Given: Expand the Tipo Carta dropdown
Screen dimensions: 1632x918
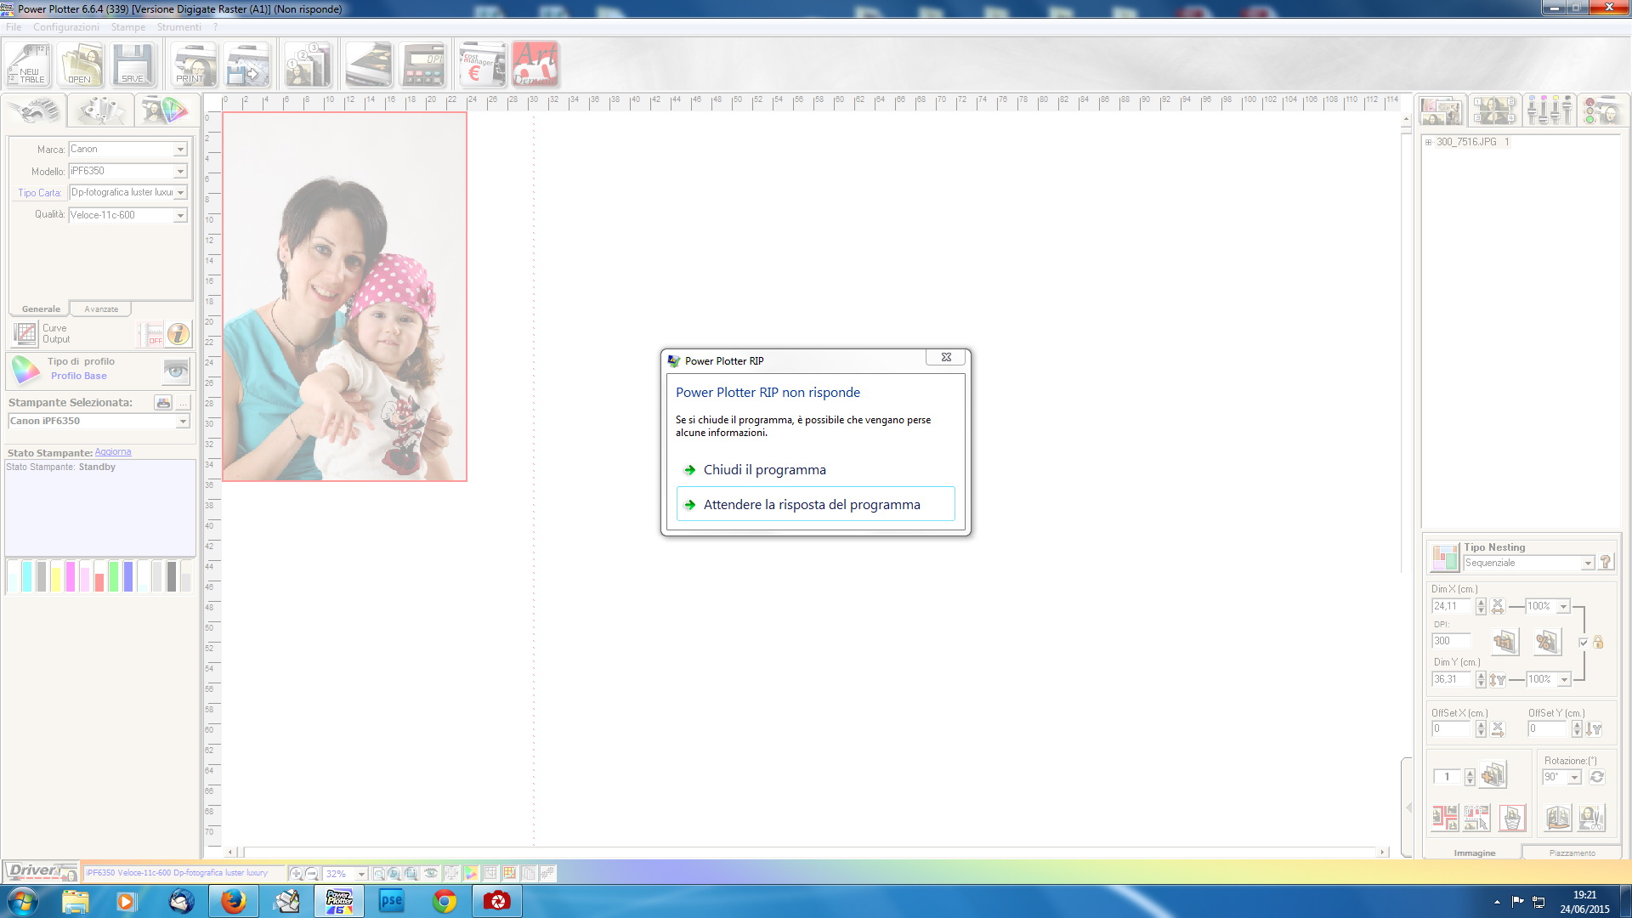Looking at the screenshot, I should [x=180, y=193].
